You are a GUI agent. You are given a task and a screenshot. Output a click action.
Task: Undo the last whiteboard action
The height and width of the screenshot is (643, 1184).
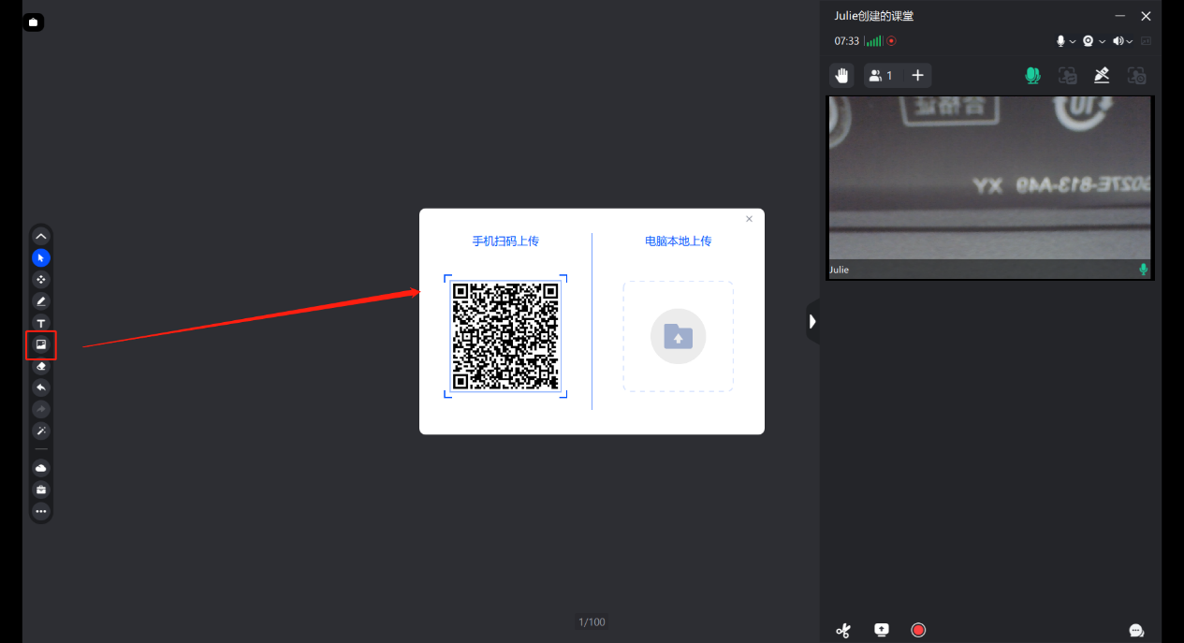click(41, 387)
